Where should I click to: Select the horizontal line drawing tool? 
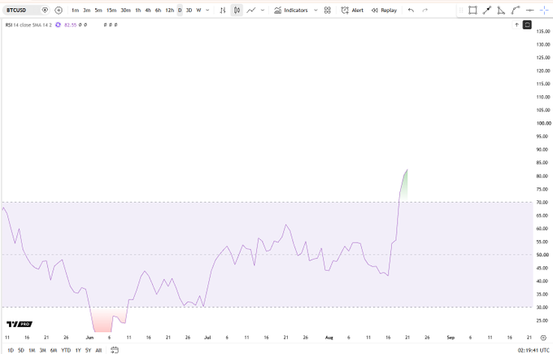point(529,11)
